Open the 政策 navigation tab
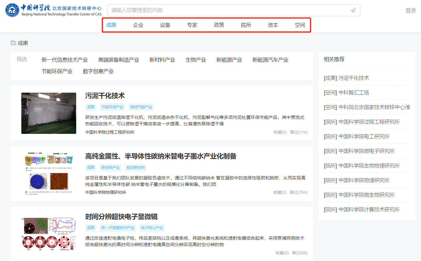 coord(219,25)
